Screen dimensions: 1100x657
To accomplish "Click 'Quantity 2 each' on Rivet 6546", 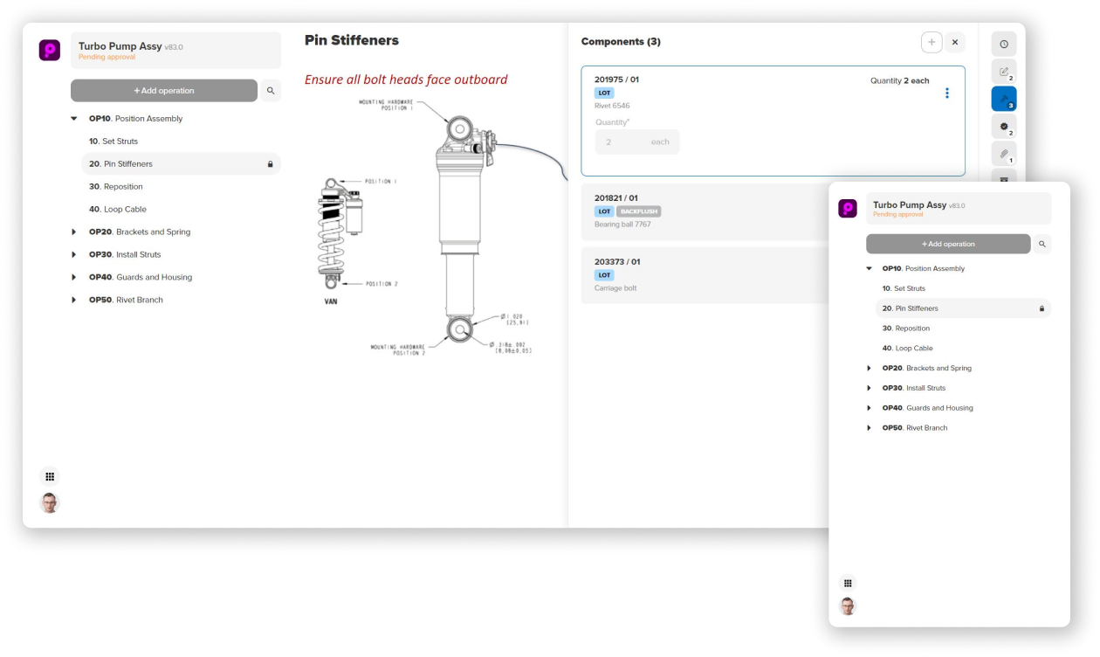I will (900, 80).
